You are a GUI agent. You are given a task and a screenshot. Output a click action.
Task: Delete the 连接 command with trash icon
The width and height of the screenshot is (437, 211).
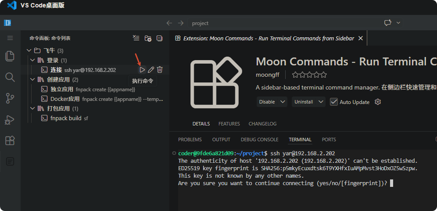pyautogui.click(x=160, y=70)
